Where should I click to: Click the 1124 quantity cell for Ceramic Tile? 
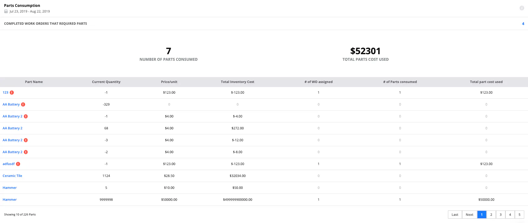coord(106,176)
